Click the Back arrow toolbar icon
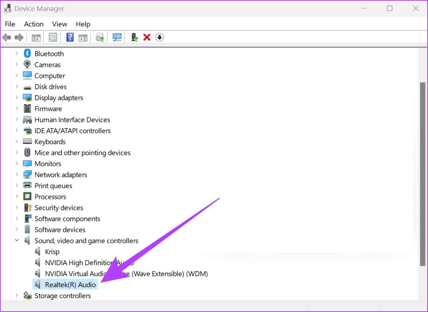This screenshot has width=428, height=312. pos(7,37)
